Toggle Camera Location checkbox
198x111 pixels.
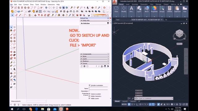click(x=89, y=94)
